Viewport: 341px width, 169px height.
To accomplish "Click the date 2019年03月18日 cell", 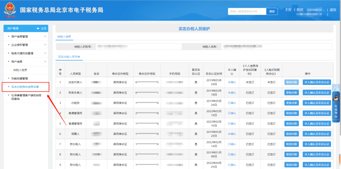I will coord(214,93).
